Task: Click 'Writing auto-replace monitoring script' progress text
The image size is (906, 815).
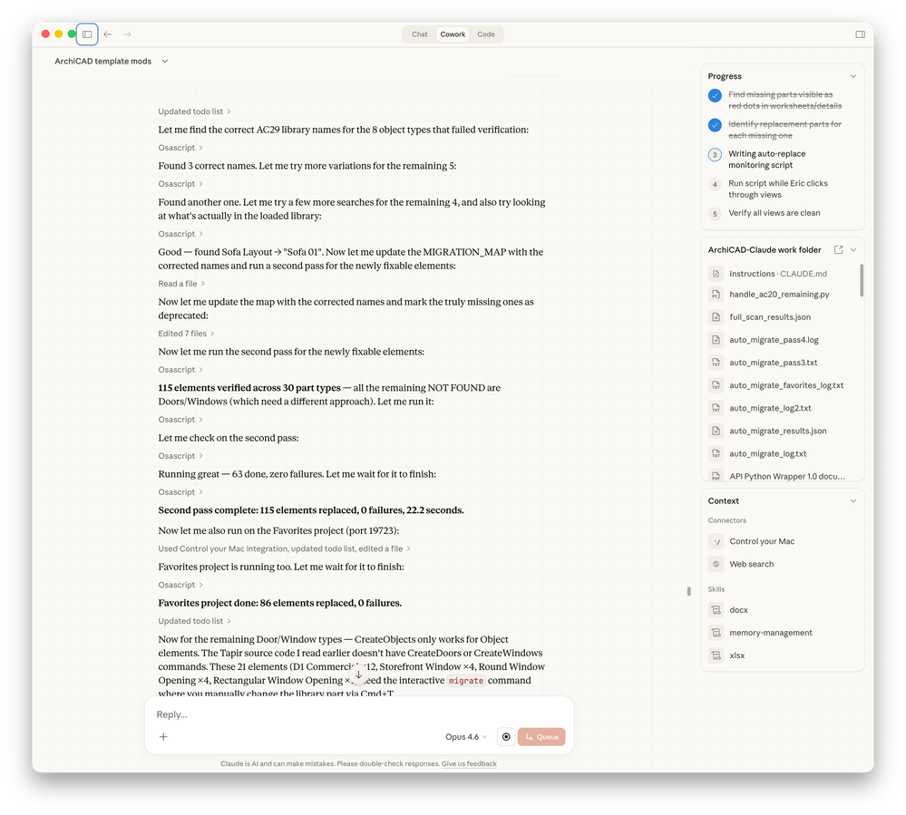Action: coord(766,160)
